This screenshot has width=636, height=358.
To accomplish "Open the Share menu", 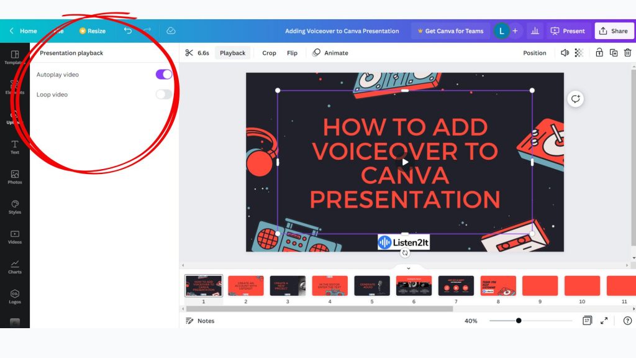I will pyautogui.click(x=614, y=31).
